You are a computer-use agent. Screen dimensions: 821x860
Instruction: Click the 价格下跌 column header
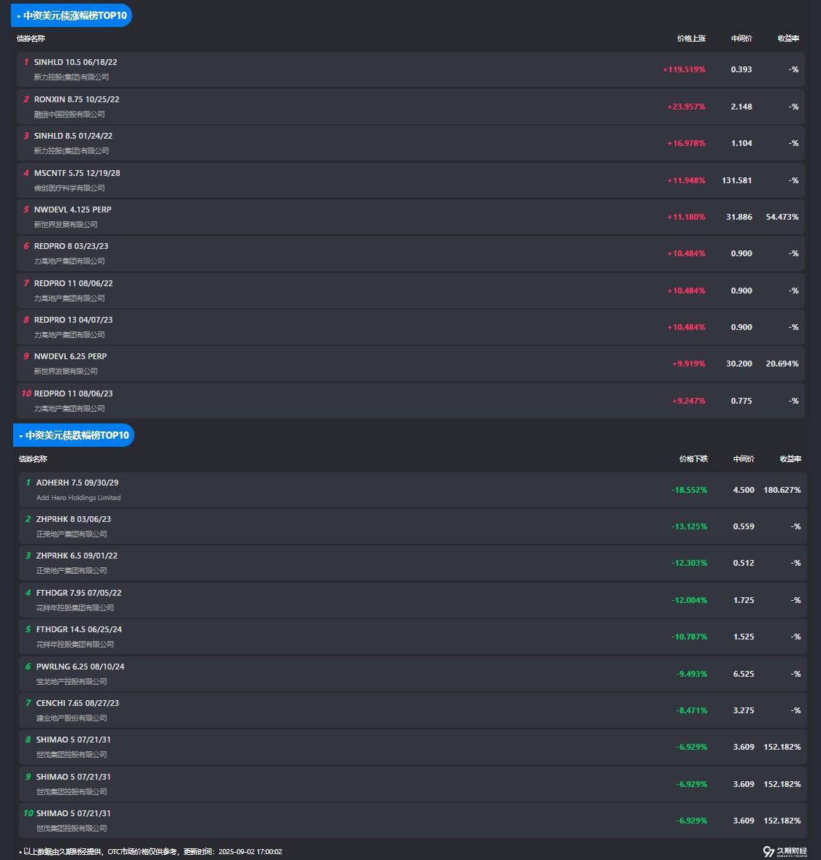(x=693, y=458)
